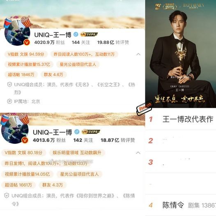
Task: Collapse the top profile tags with chevron
Action: (x=138, y=54)
